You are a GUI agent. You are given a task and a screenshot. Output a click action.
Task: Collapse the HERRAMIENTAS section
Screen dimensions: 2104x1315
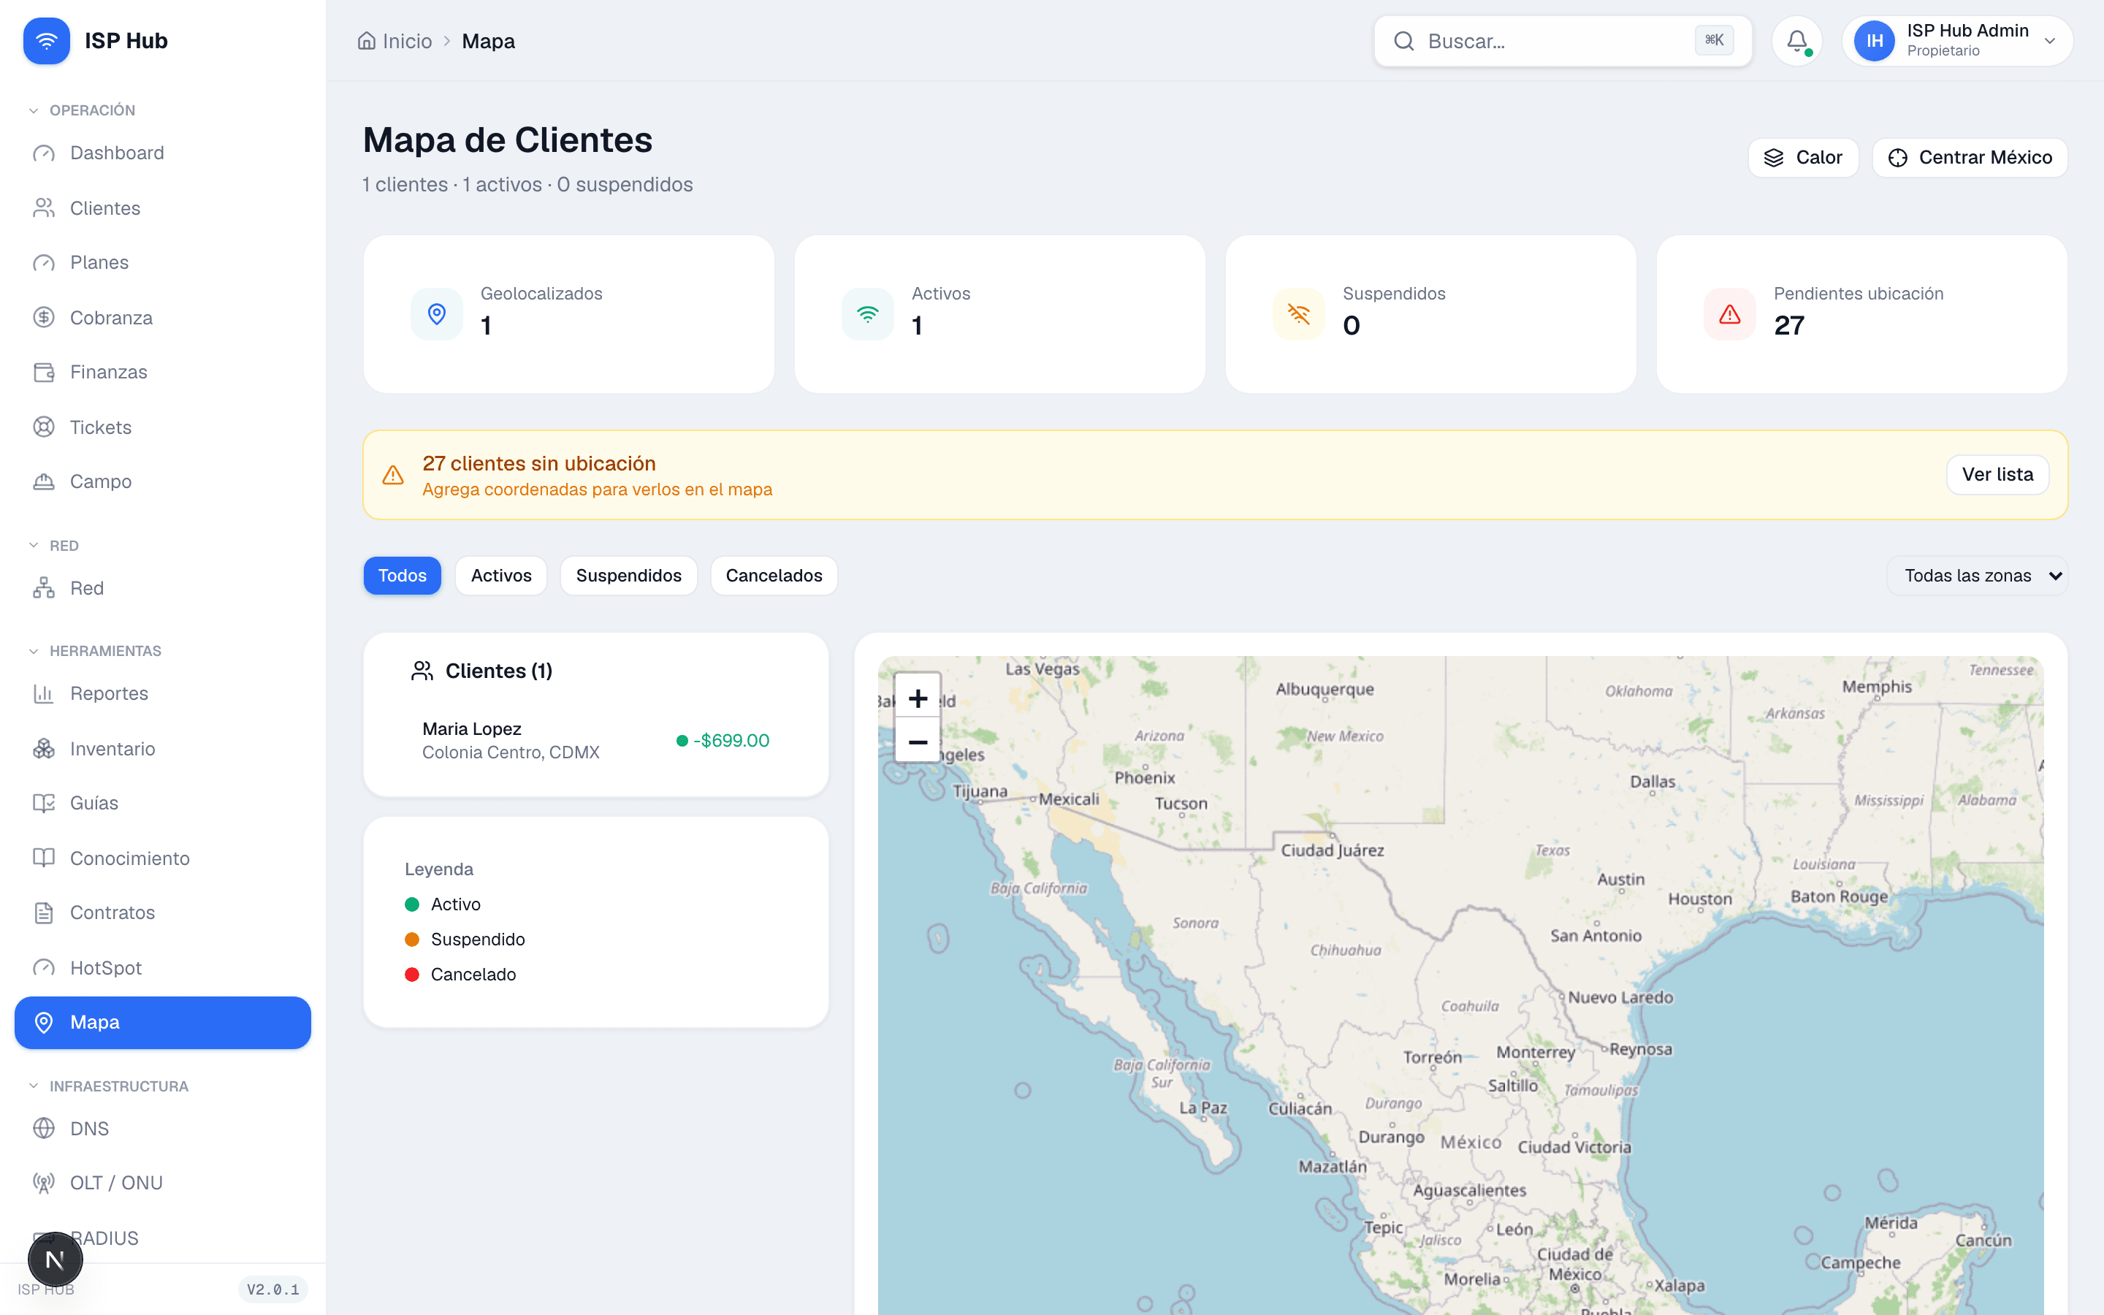(x=95, y=650)
